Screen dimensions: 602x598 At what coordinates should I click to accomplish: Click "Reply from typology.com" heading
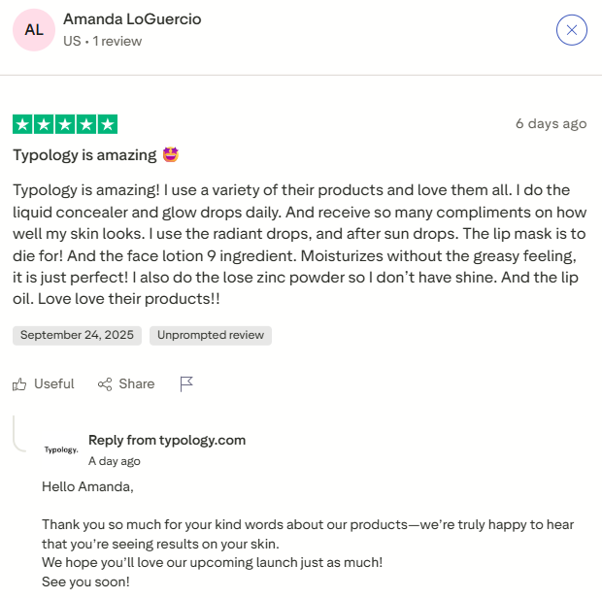tap(167, 440)
